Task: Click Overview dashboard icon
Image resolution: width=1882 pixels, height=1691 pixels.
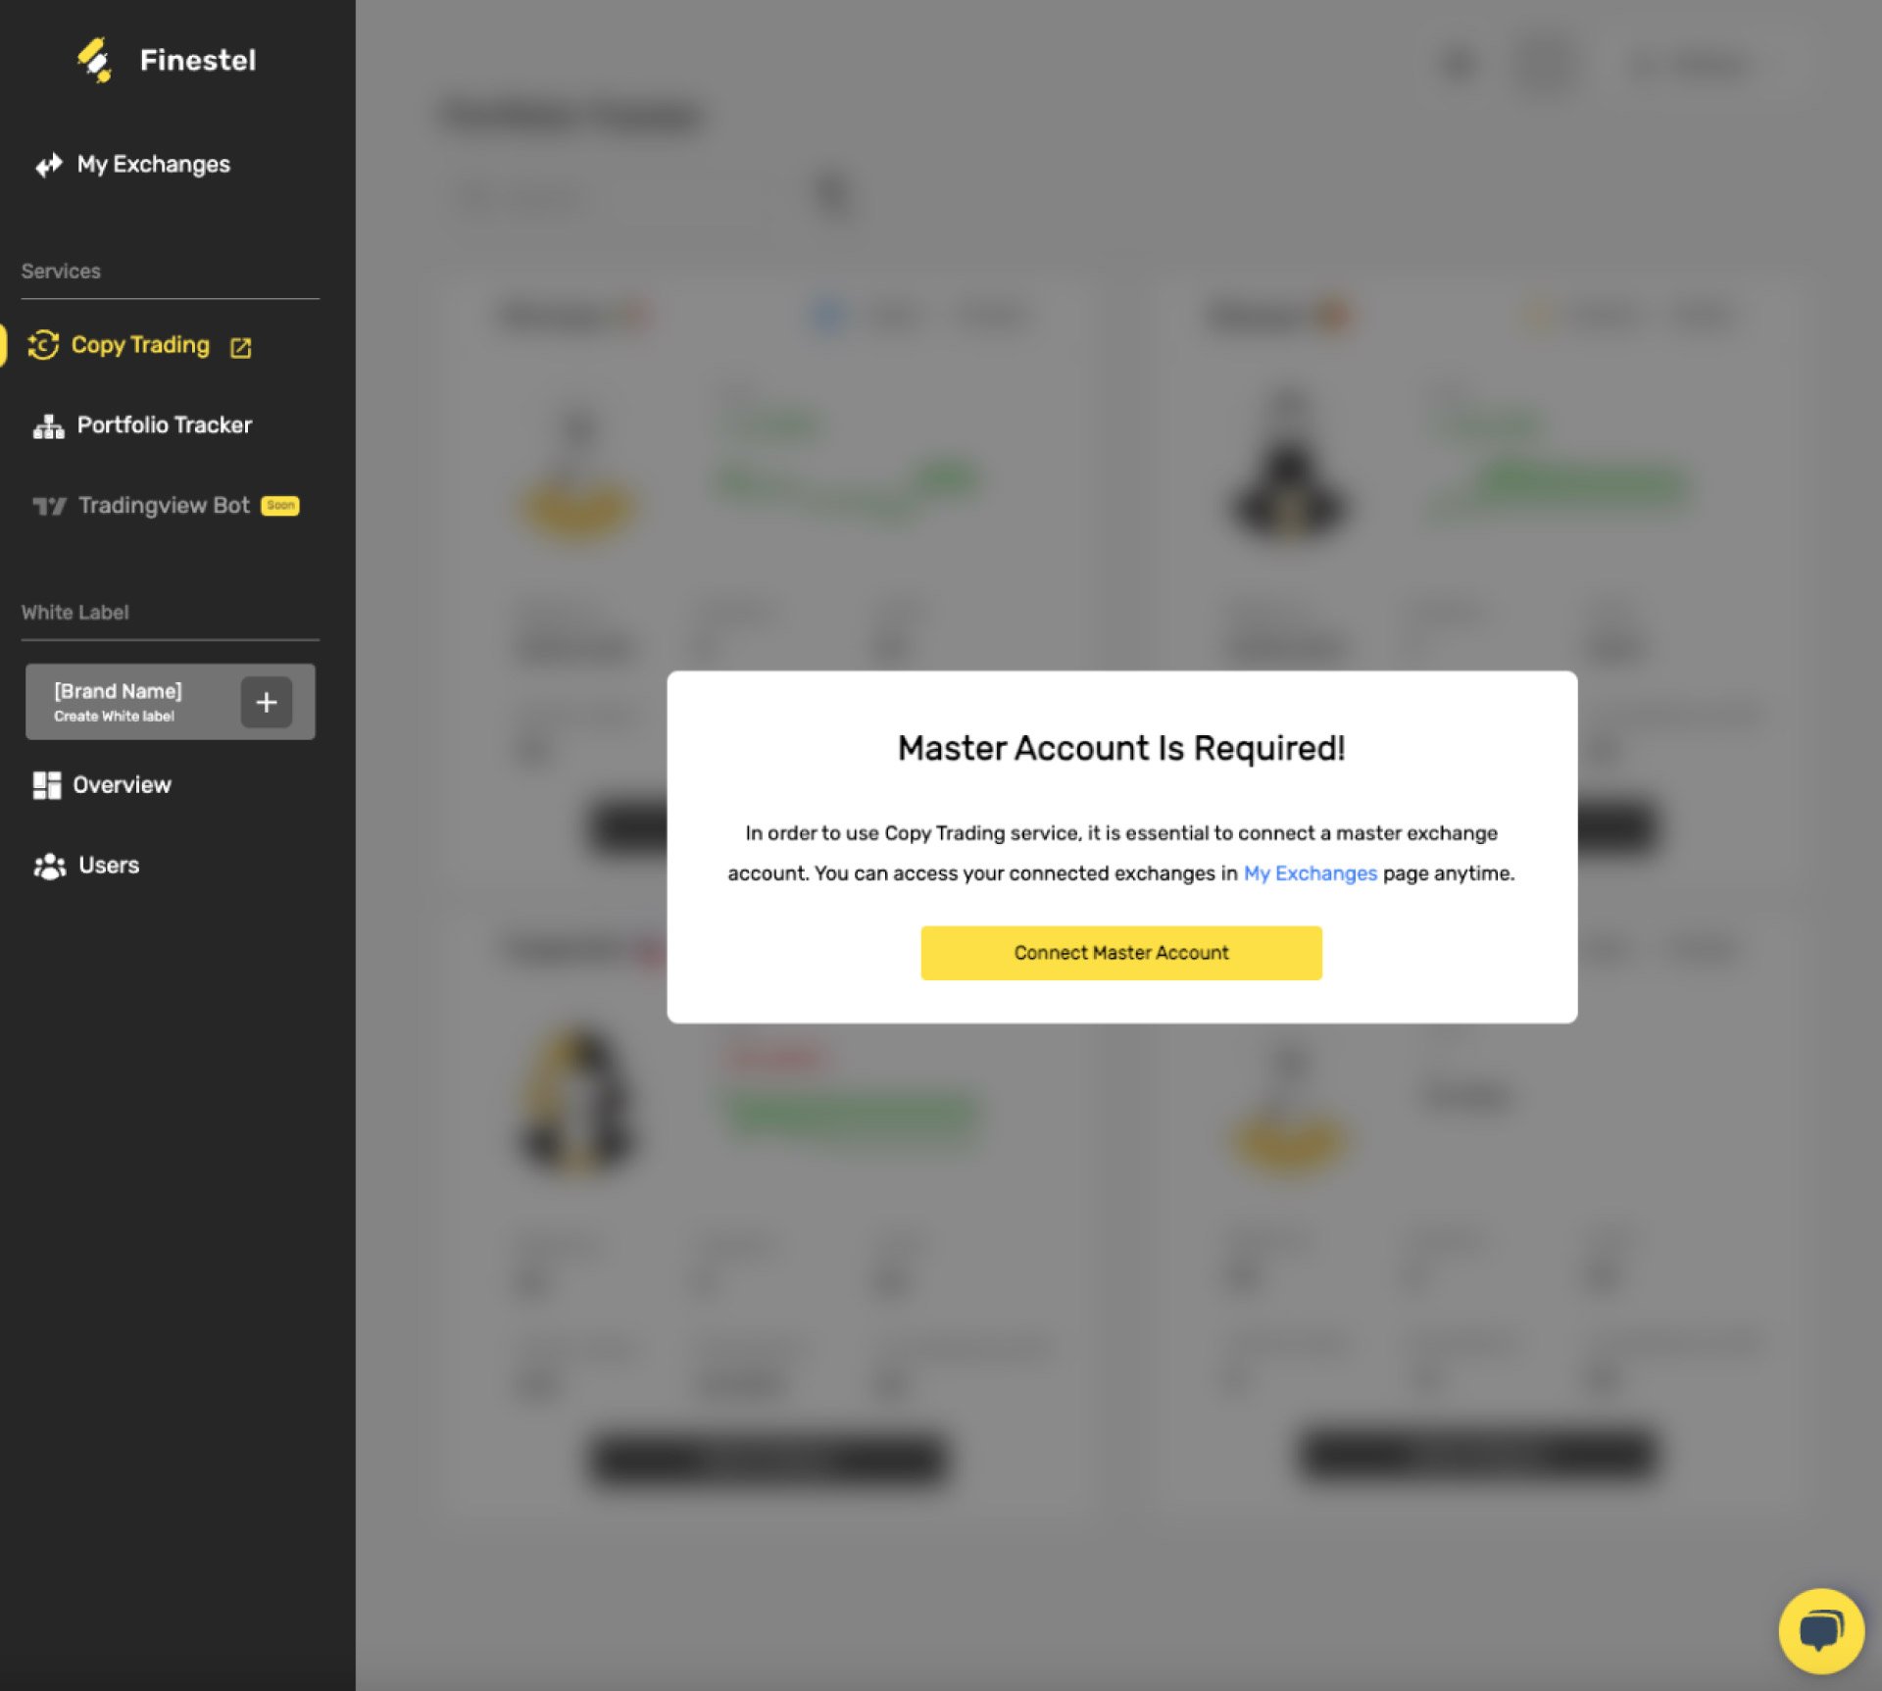Action: [x=46, y=785]
